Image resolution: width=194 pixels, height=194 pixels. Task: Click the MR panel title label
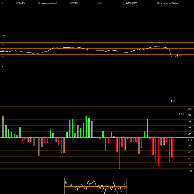pos(173,101)
